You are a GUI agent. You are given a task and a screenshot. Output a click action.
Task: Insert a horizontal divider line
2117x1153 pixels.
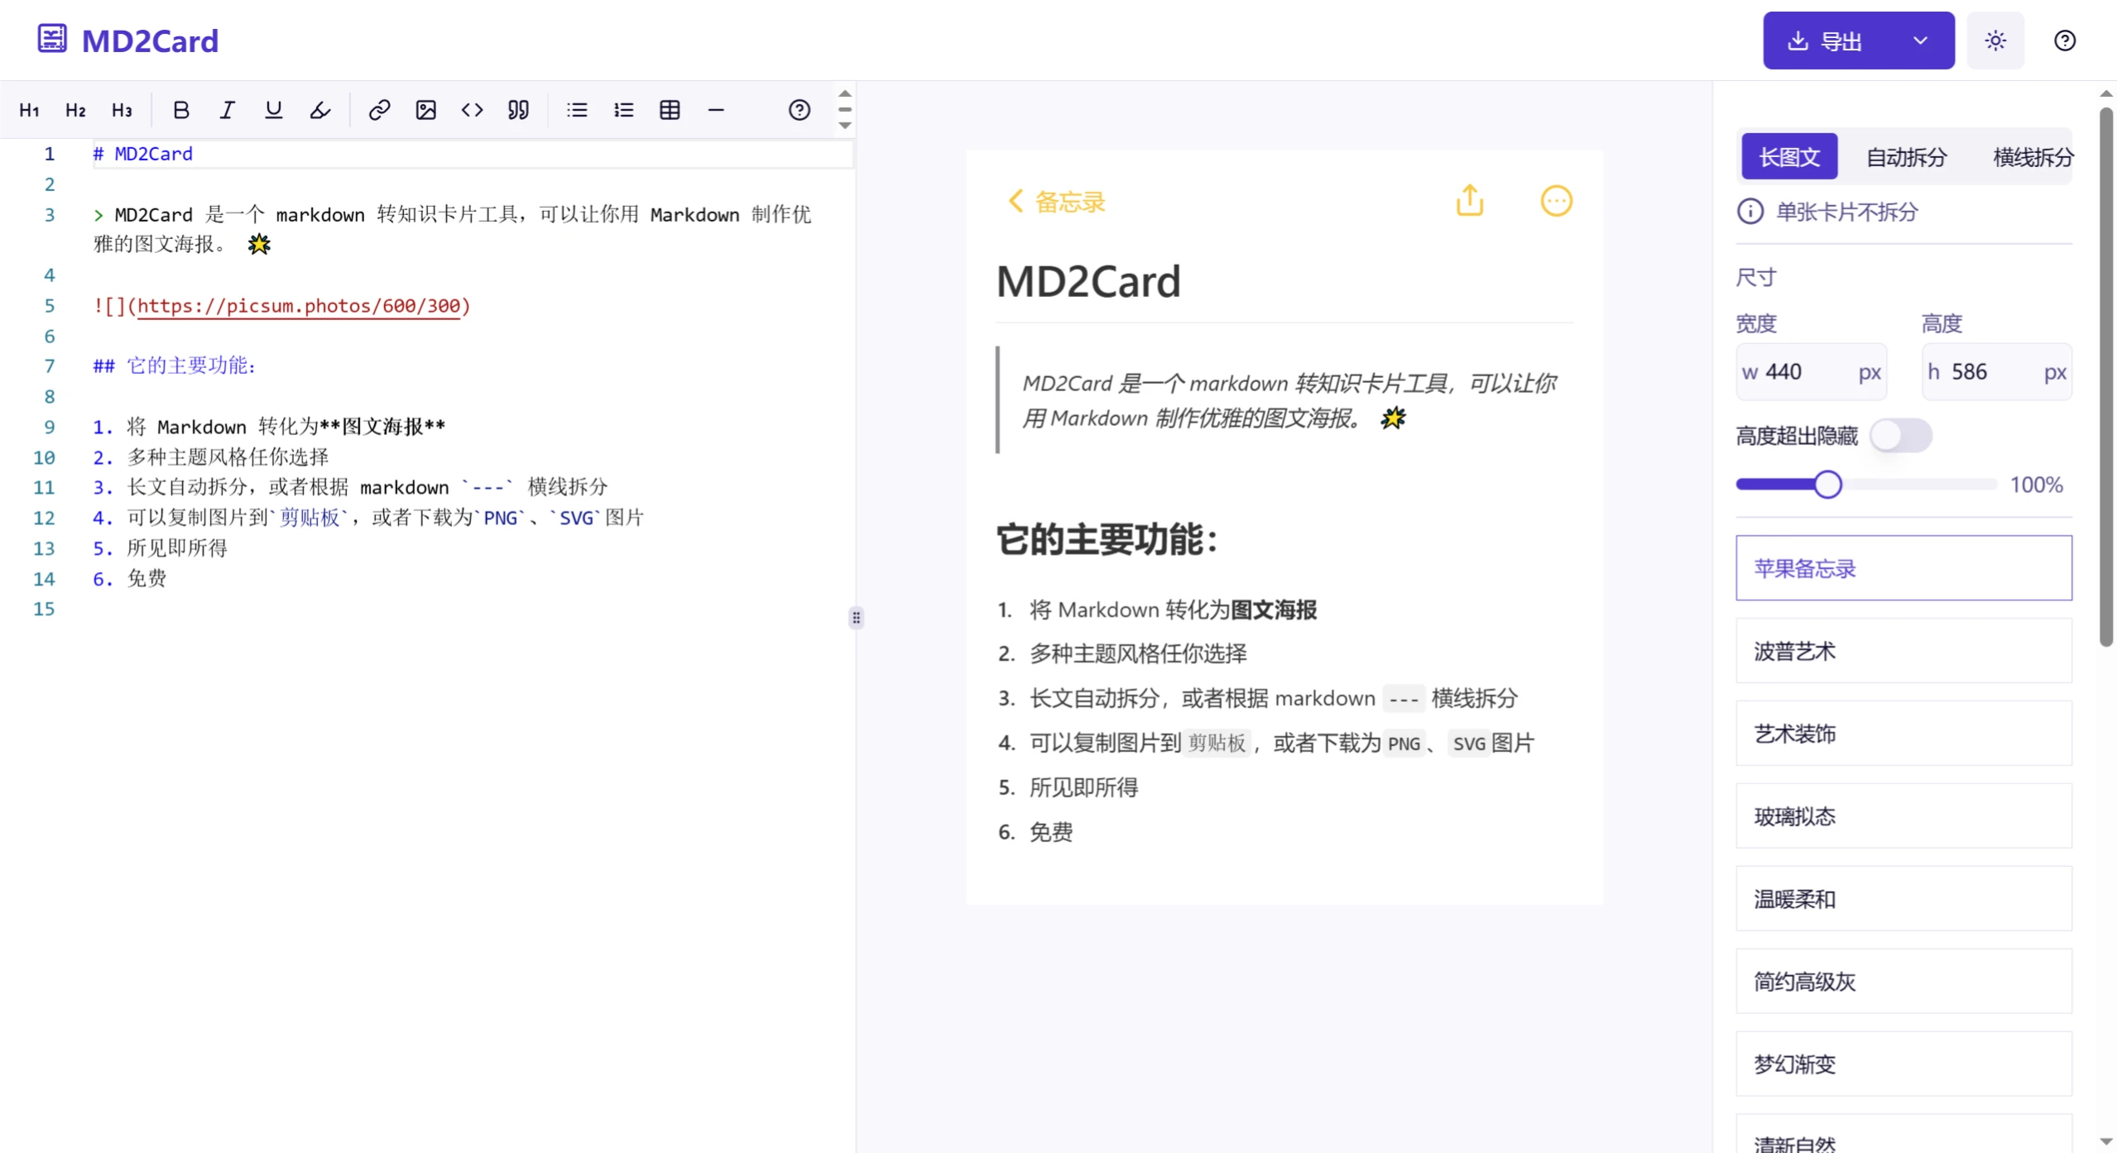click(x=715, y=109)
